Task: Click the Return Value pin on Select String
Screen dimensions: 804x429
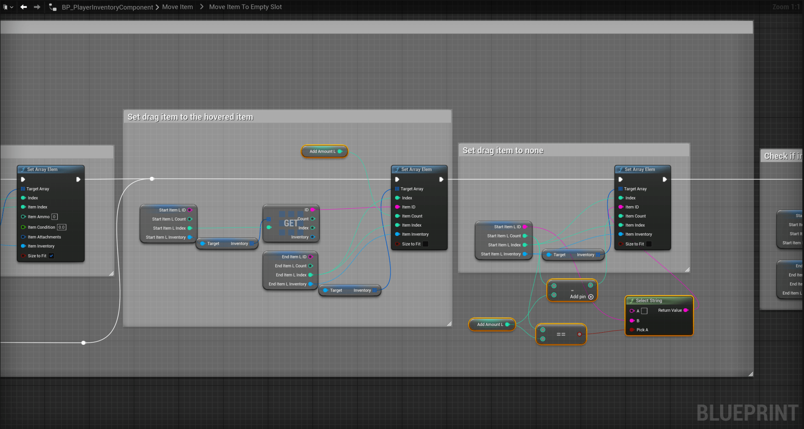Action: tap(686, 310)
